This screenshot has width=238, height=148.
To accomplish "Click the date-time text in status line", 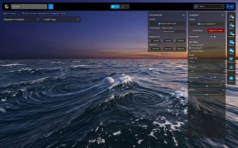I will pyautogui.click(x=10, y=13).
